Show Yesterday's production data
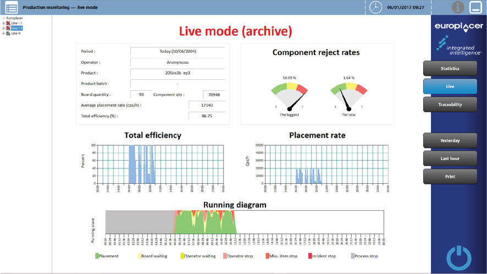This screenshot has width=487, height=274. pyautogui.click(x=450, y=140)
